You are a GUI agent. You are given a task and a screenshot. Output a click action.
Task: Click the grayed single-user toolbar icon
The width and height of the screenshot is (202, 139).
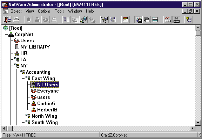(37, 20)
